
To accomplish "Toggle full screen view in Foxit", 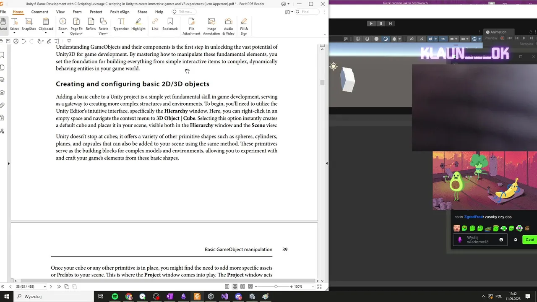I will point(319,286).
